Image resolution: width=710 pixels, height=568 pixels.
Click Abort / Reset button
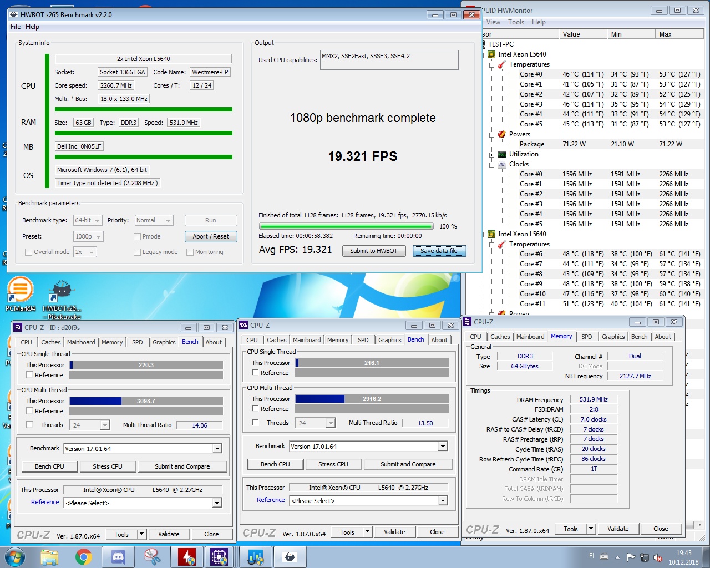click(x=211, y=236)
